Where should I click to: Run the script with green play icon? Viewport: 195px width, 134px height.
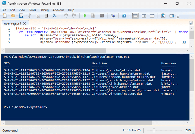pos(85,16)
